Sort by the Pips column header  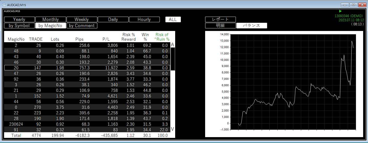click(x=79, y=39)
